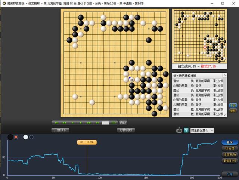Click the 开始试下 button
The image size is (239, 180).
60,130
